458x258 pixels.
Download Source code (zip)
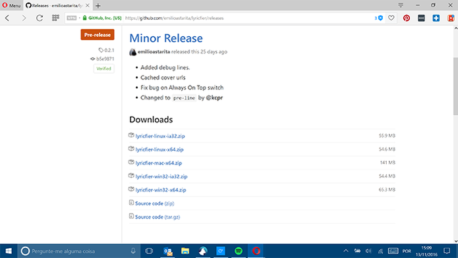pos(154,203)
